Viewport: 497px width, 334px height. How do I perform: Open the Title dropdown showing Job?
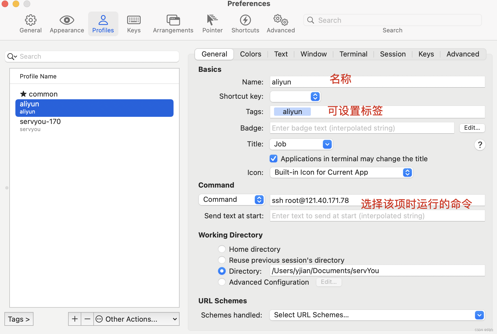point(301,144)
